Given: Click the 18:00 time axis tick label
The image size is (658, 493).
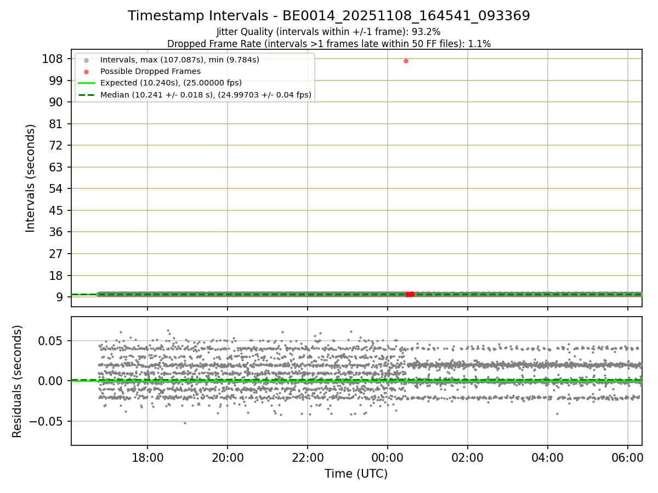Looking at the screenshot, I should (147, 458).
